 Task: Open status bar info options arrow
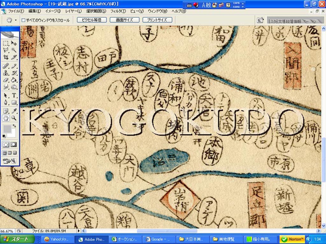[79, 231]
